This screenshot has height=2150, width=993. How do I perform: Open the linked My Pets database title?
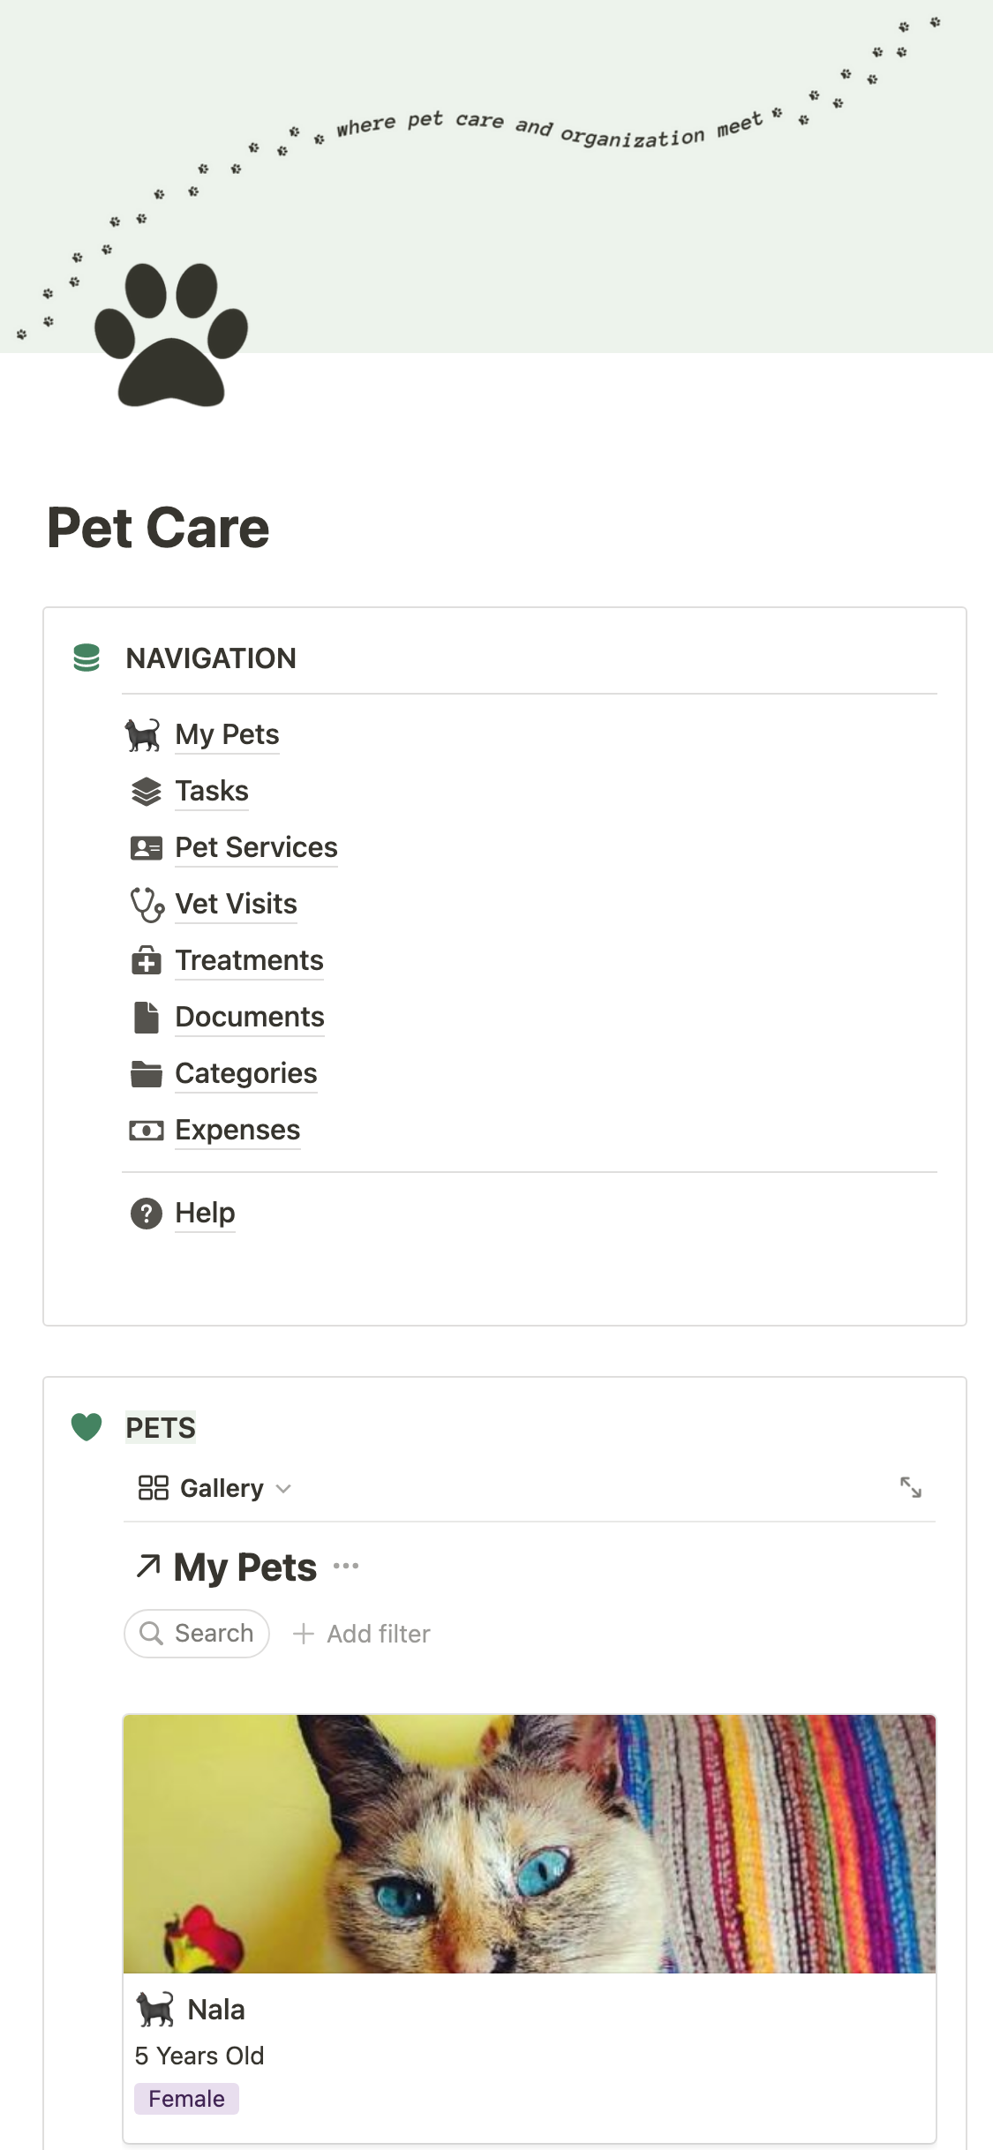point(244,1567)
